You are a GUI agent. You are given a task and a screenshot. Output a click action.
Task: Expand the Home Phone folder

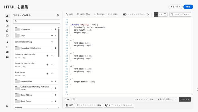pos(55,101)
